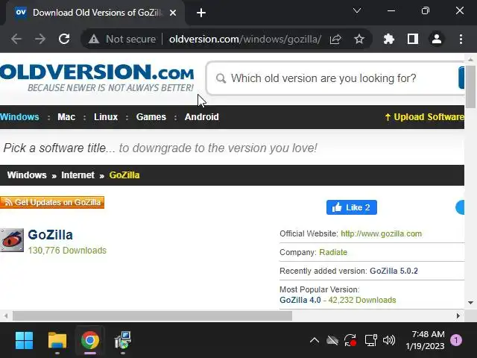Image resolution: width=477 pixels, height=358 pixels.
Task: Close the Download Old Versions of GoZilla tab
Action: pyautogui.click(x=173, y=13)
